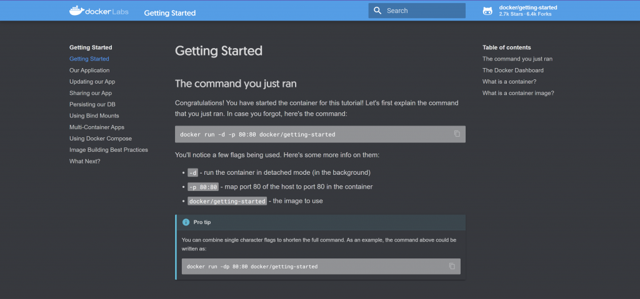Select Multi-Container Apps in sidebar
This screenshot has width=640, height=299.
96,127
